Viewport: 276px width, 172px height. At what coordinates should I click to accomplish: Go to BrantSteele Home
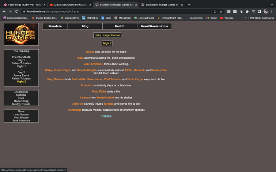coord(154,26)
